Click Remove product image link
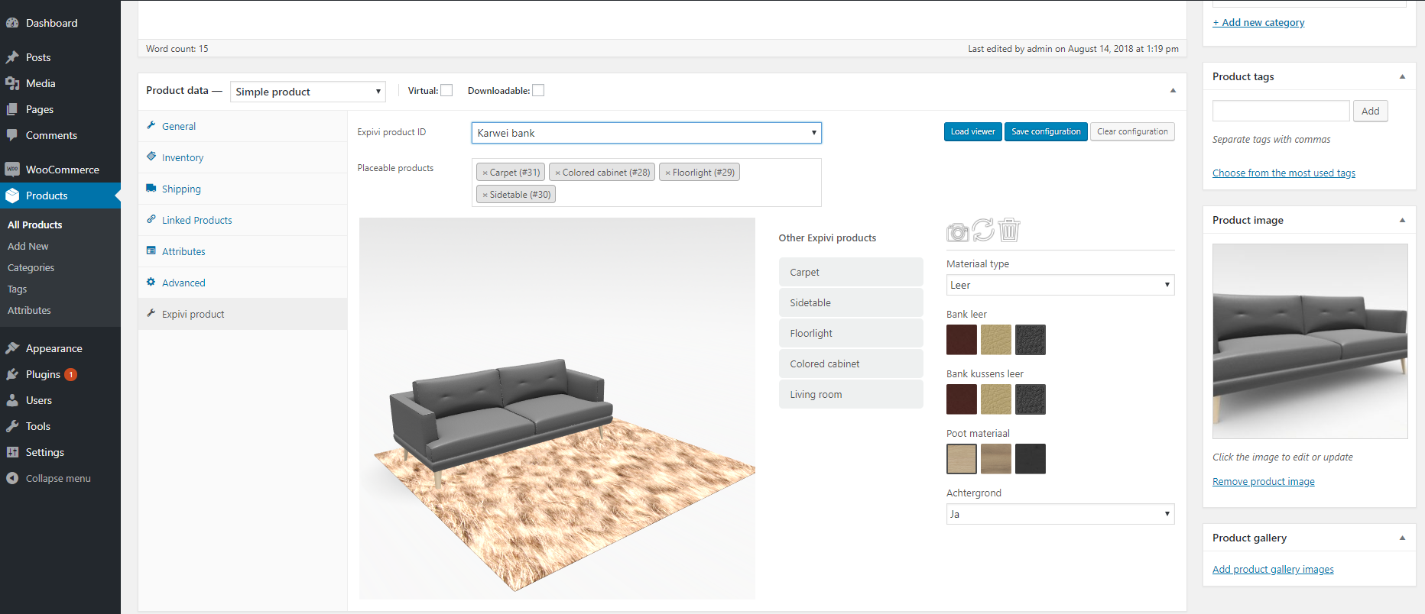The image size is (1425, 614). 1263,482
